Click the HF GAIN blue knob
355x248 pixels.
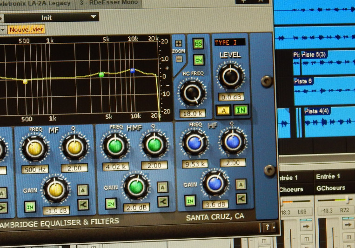215,183
